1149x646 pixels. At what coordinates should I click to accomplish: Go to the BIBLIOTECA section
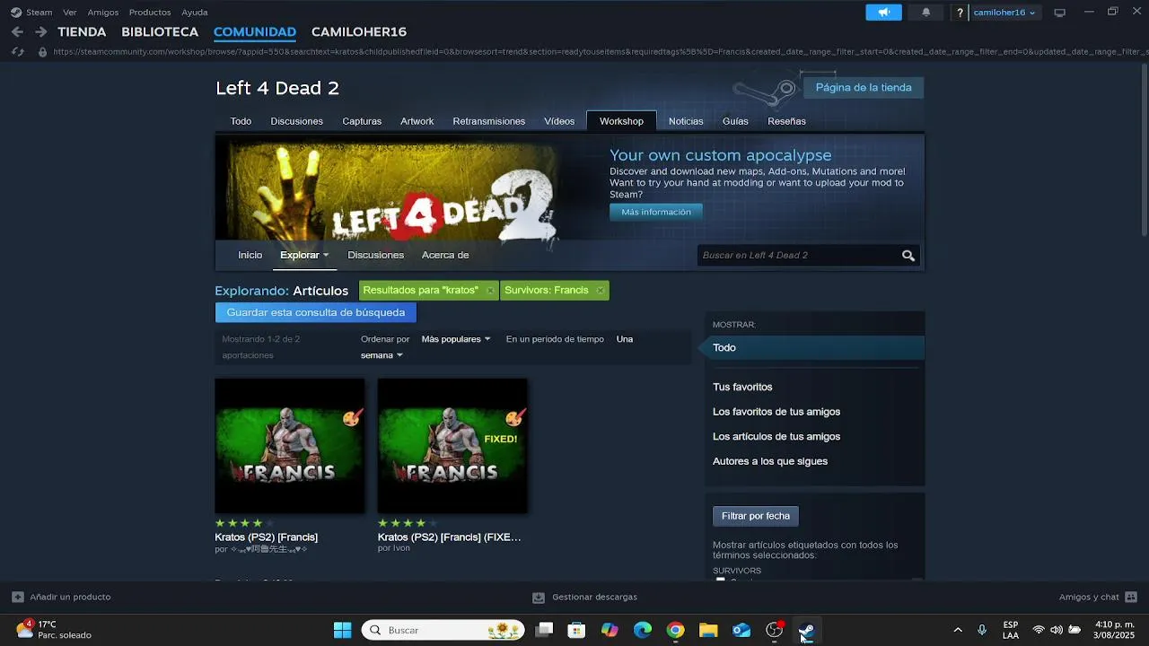160,31
